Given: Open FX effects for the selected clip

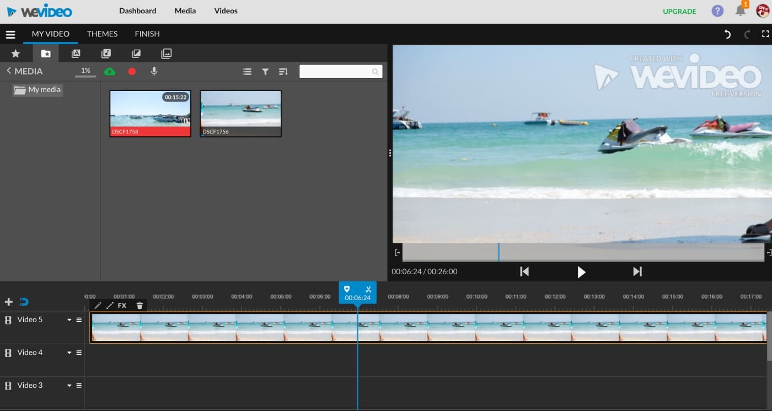Looking at the screenshot, I should point(122,306).
